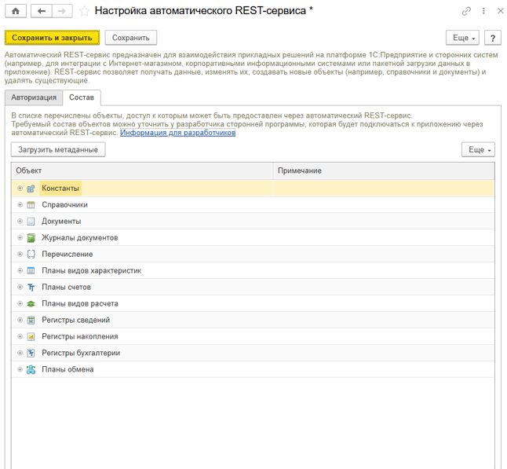The width and height of the screenshot is (507, 469).
Task: Click the Регистры накопления icon
Action: point(31,336)
